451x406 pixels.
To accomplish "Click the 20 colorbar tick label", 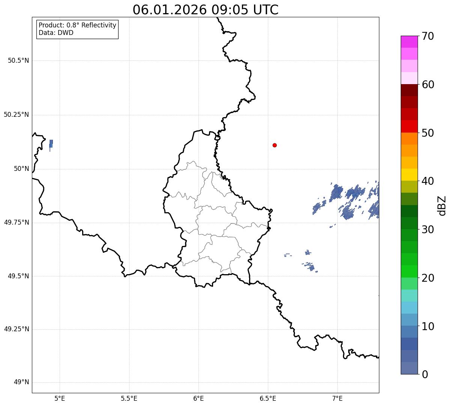I will [x=428, y=278].
